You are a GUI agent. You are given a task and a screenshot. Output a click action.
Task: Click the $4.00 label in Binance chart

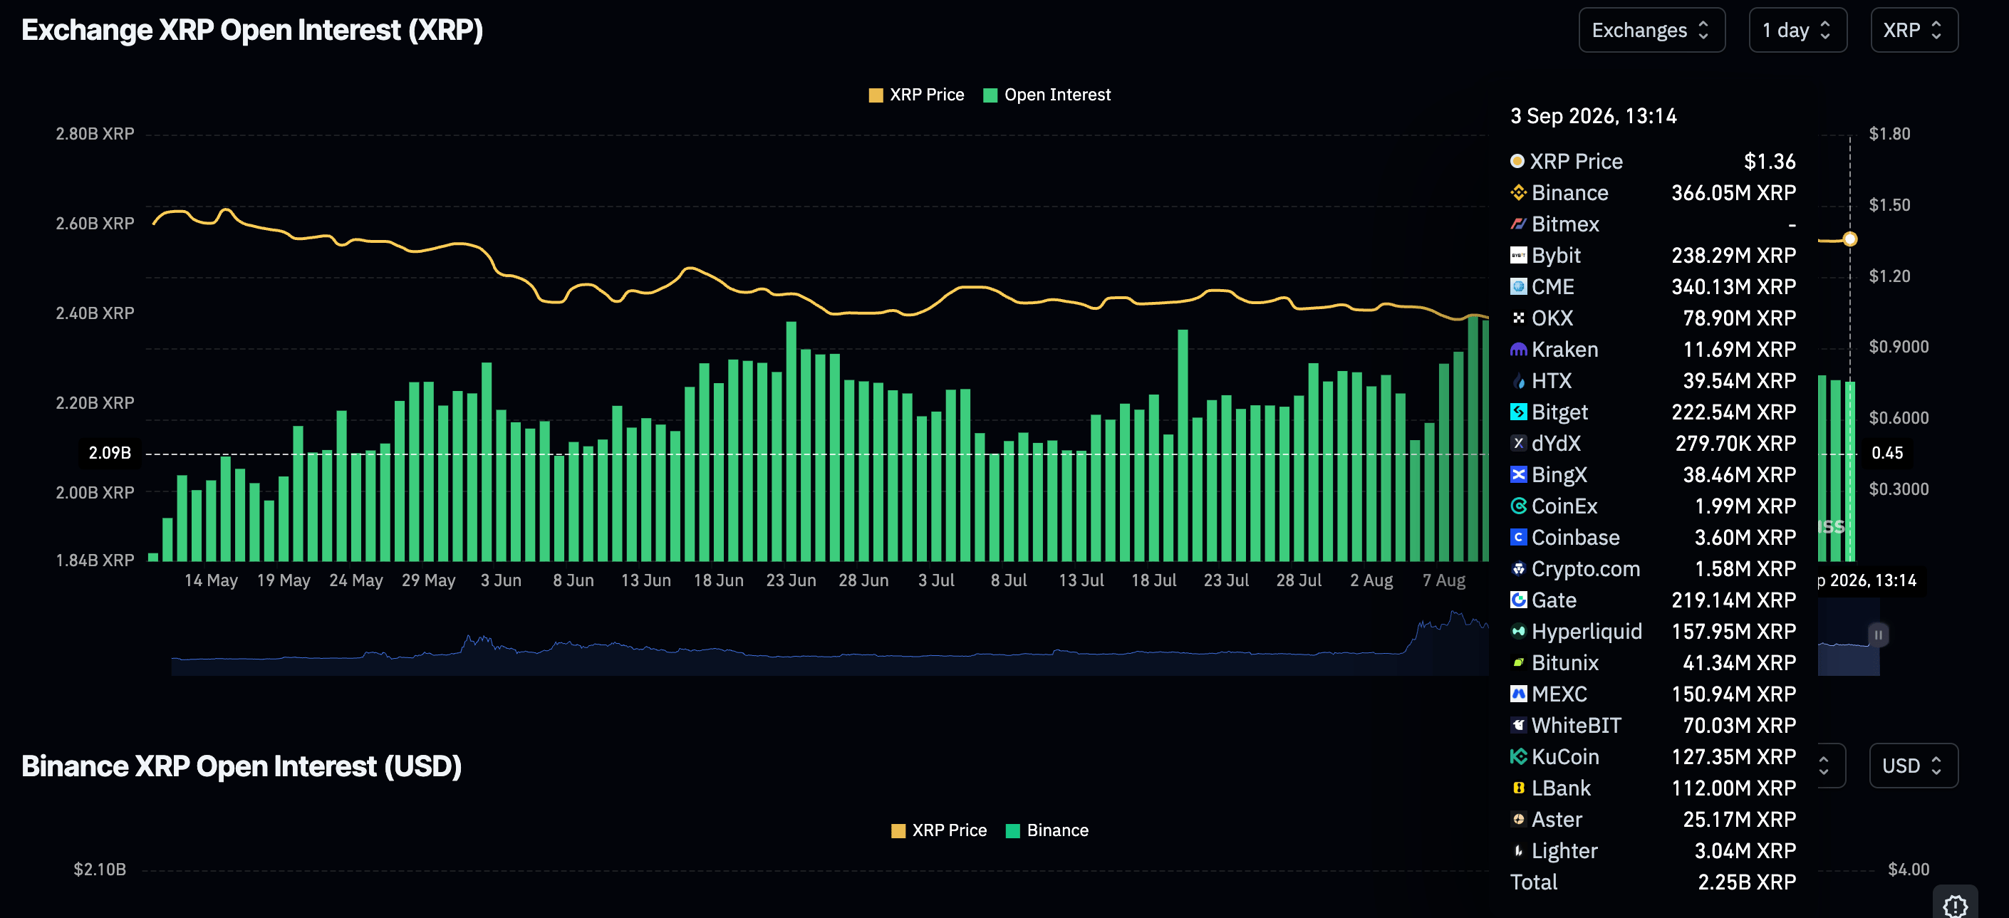point(1909,869)
